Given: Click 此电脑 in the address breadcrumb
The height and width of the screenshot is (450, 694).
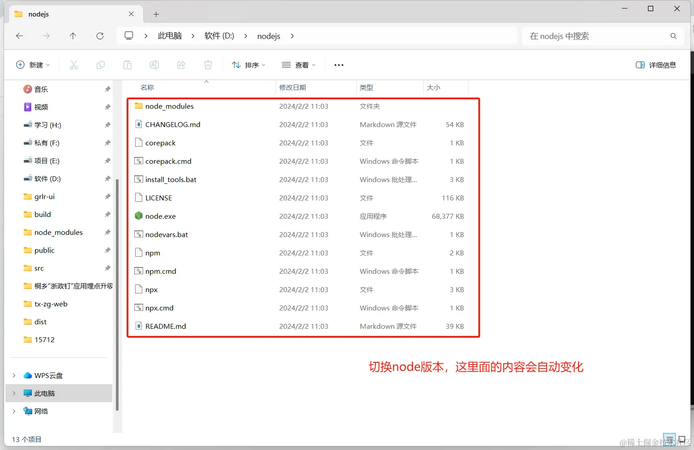Looking at the screenshot, I should point(170,36).
